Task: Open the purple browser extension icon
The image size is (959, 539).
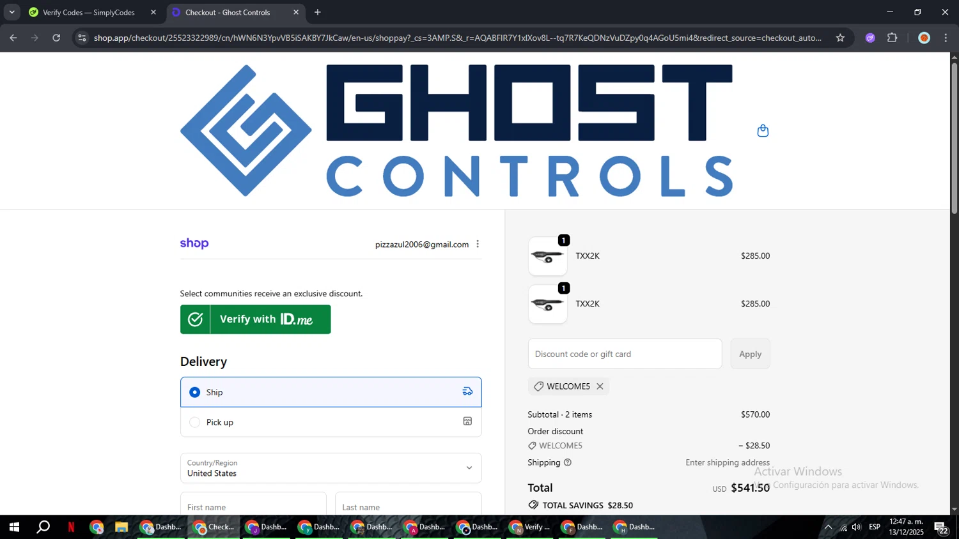Action: tap(870, 38)
